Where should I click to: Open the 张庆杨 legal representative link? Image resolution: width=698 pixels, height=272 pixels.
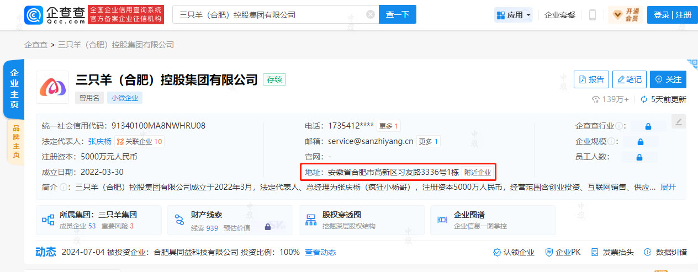coord(100,141)
